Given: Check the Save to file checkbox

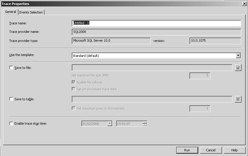Looking at the screenshot, I should [11, 68].
